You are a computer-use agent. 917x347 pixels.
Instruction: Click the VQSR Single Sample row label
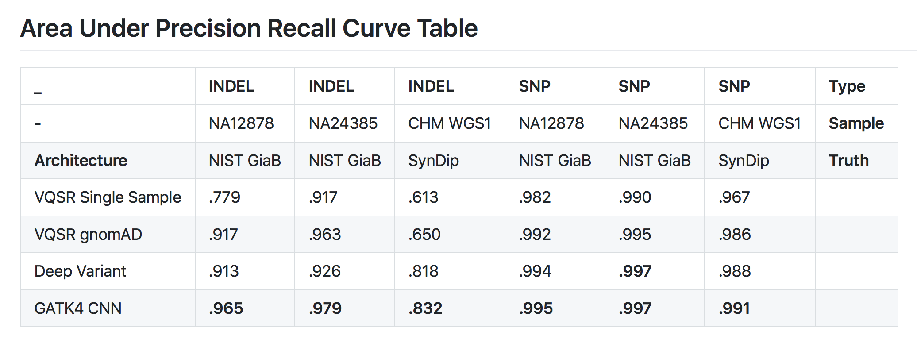[108, 197]
